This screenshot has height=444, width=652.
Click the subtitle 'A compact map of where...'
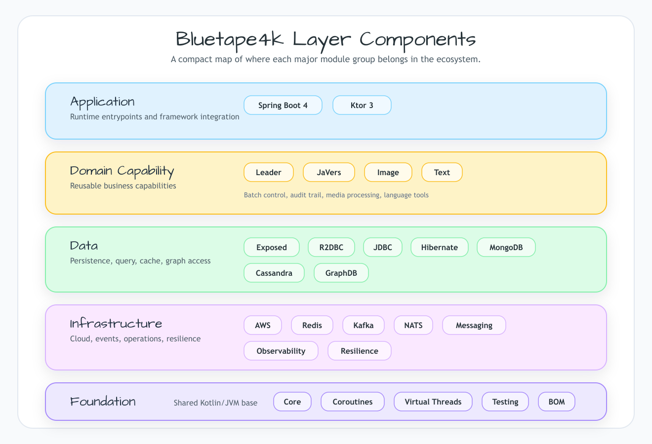[326, 59]
